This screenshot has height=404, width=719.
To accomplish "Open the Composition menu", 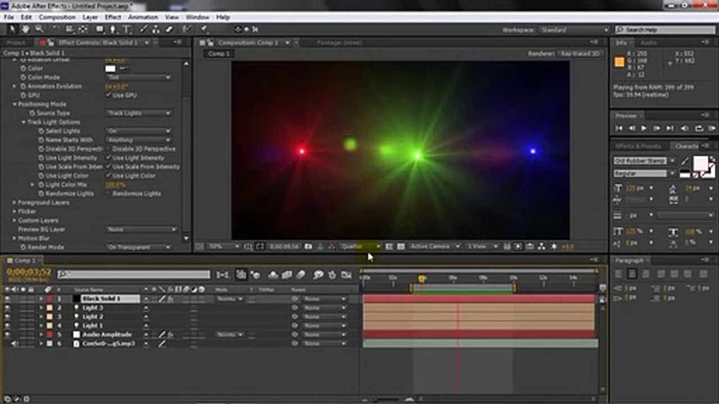I will click(x=57, y=17).
